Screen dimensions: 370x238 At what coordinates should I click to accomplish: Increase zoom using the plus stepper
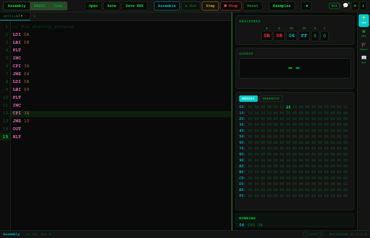[321, 234]
